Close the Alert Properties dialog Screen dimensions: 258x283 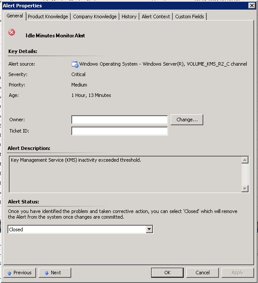[251, 6]
